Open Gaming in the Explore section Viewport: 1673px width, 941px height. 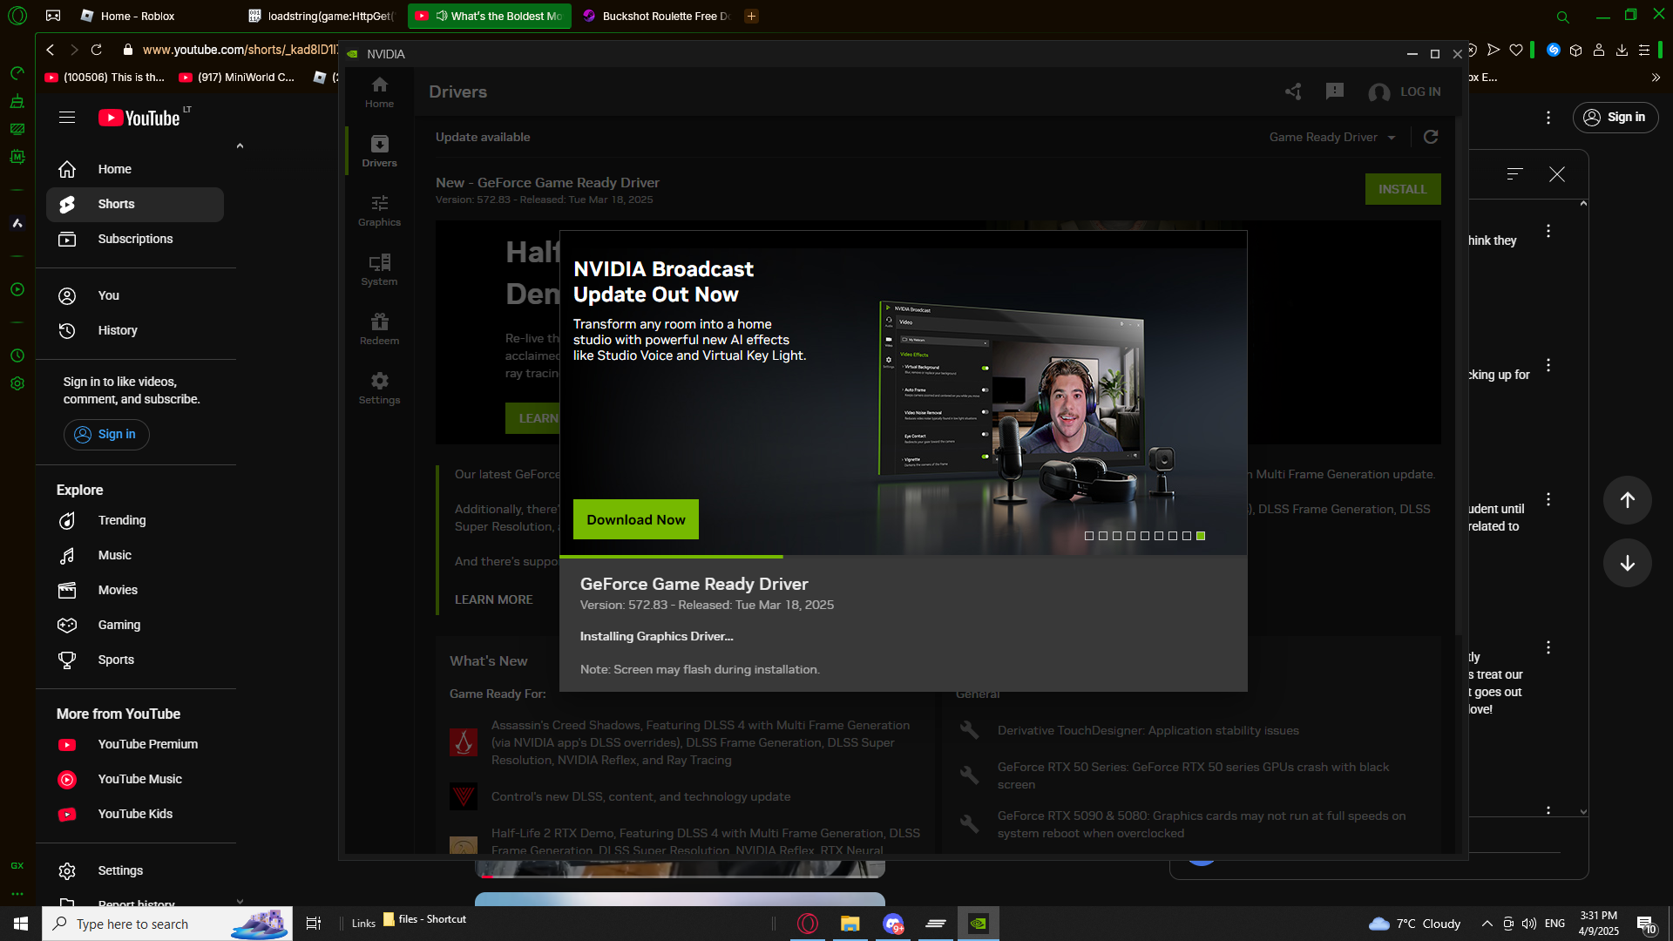(135, 625)
